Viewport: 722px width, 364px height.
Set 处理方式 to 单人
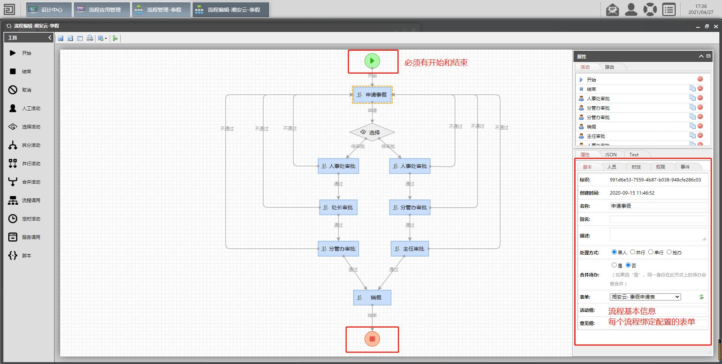[x=614, y=252]
